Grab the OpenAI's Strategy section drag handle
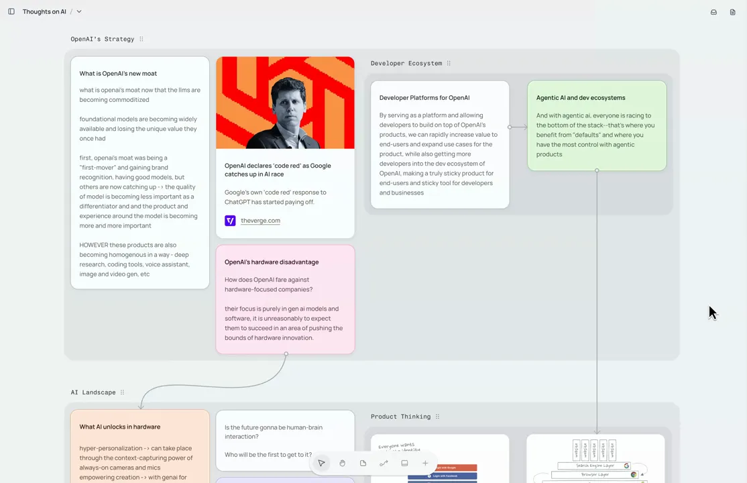 (x=141, y=39)
